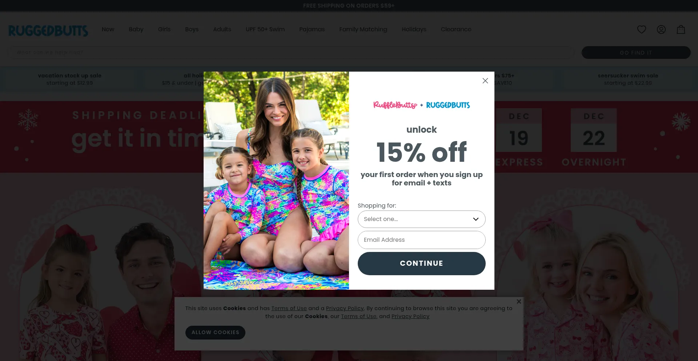Click the dropdown chevron arrow in popup
This screenshot has height=361, width=698.
click(x=476, y=219)
